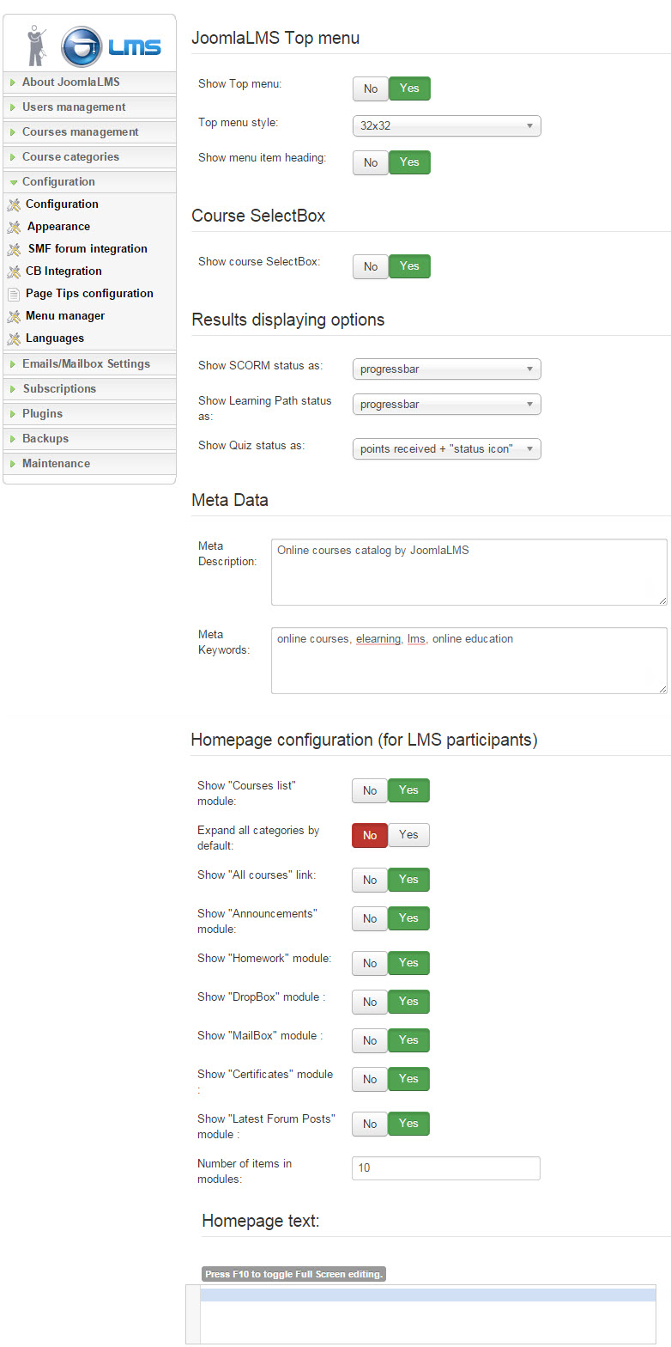Viewport: 671px width, 1347px height.
Task: Open the Top menu style dropdown
Action: tap(446, 125)
